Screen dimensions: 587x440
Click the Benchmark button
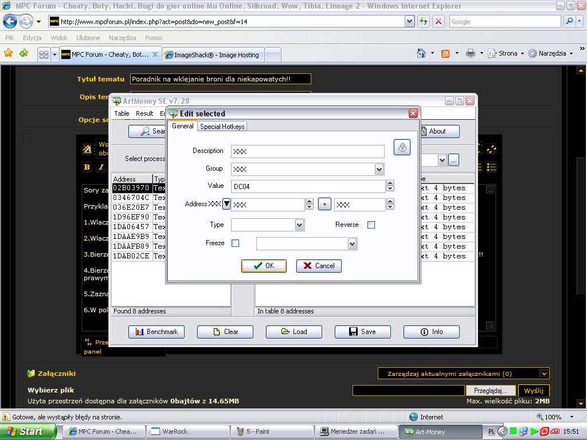pos(156,332)
